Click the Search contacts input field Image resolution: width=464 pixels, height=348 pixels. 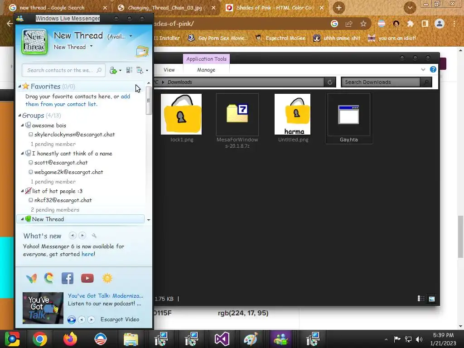coord(63,70)
